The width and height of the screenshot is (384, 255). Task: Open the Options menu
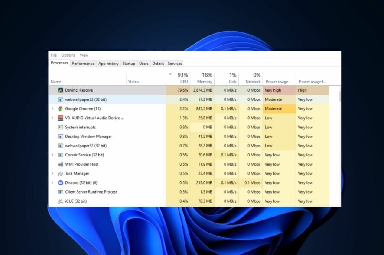click(68, 55)
